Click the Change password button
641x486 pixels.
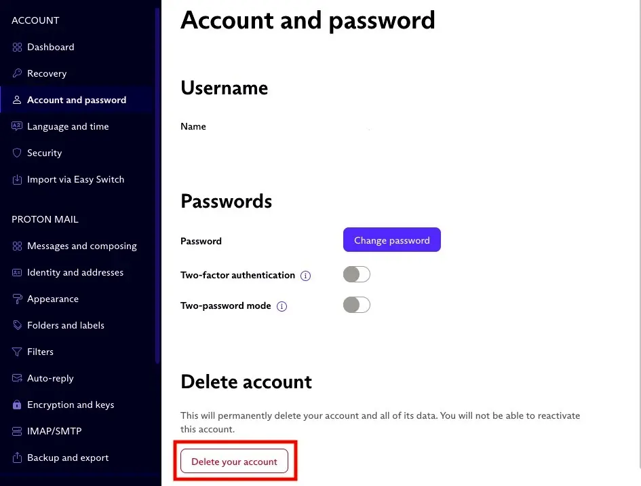pos(391,240)
